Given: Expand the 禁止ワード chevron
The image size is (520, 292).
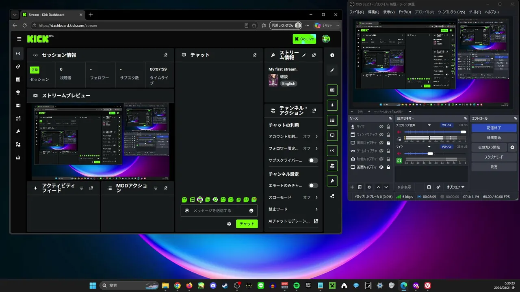Looking at the screenshot, I should [x=316, y=209].
